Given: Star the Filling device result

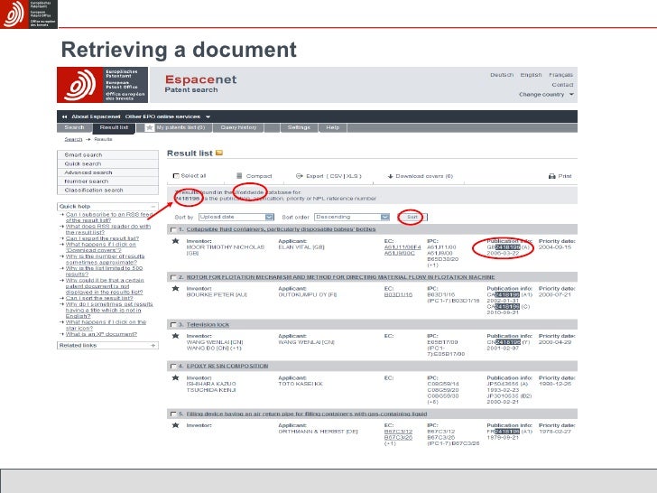Looking at the screenshot, I should pyautogui.click(x=176, y=425).
